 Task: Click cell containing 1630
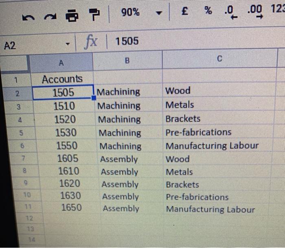point(71,196)
